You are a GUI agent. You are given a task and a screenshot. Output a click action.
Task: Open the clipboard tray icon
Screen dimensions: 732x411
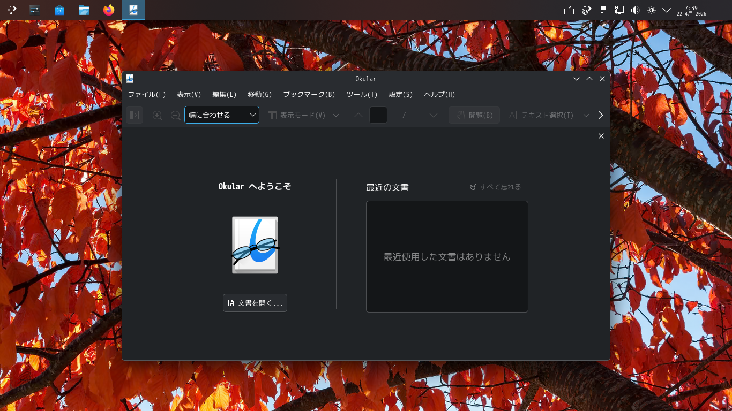pyautogui.click(x=603, y=10)
